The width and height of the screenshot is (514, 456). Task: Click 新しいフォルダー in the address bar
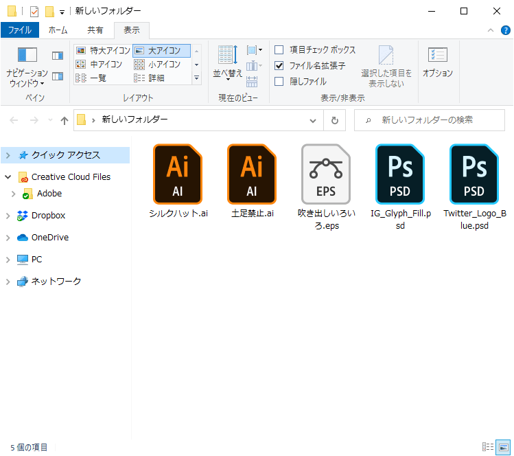tap(135, 119)
